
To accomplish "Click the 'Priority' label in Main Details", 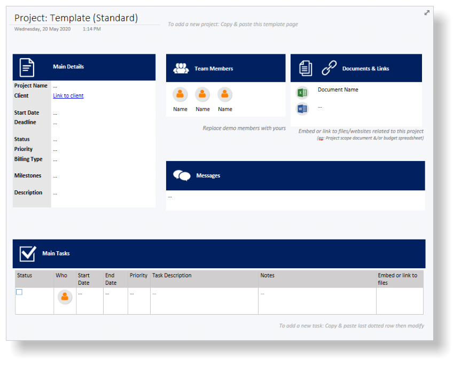I will point(24,149).
